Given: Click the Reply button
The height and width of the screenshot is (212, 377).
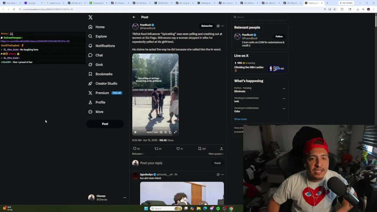Looking at the screenshot, I should (217, 163).
